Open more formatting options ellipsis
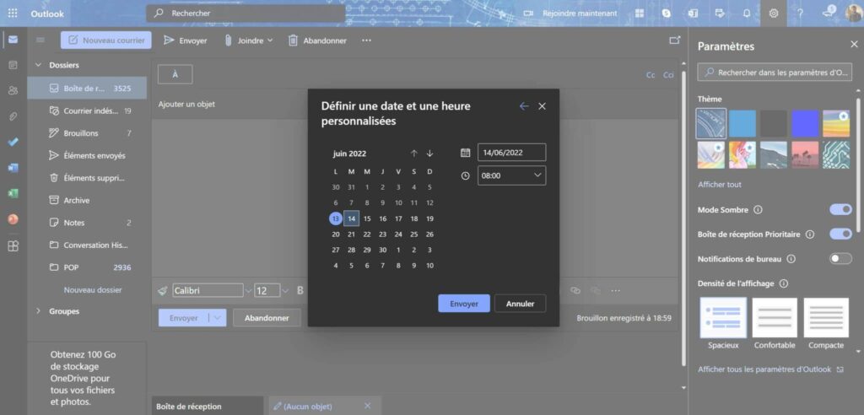864x415 pixels. coord(615,290)
